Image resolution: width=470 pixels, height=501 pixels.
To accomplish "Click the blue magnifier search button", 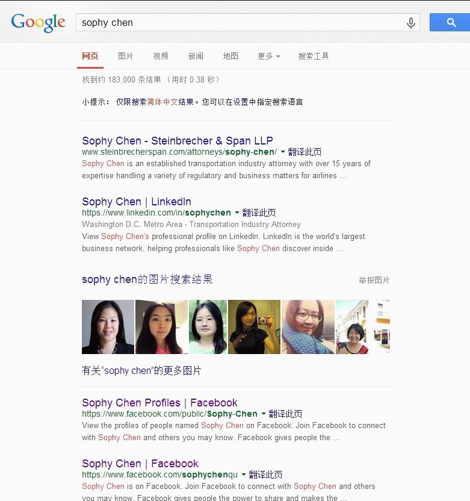I will coord(451,22).
